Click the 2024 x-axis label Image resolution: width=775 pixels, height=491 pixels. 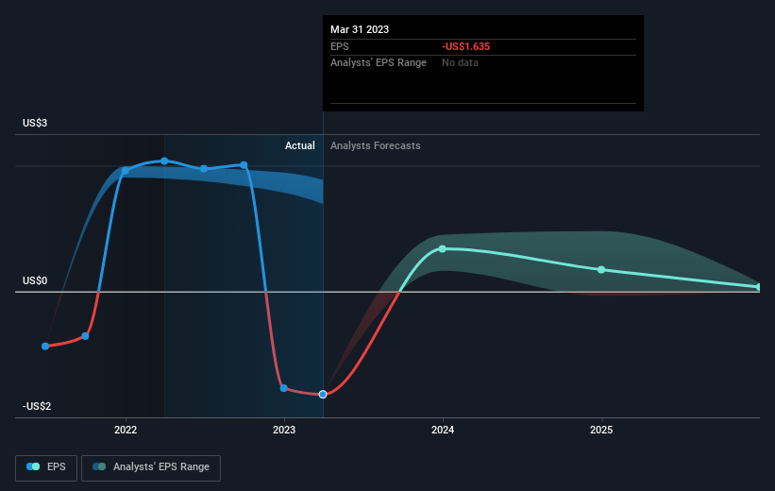[443, 430]
